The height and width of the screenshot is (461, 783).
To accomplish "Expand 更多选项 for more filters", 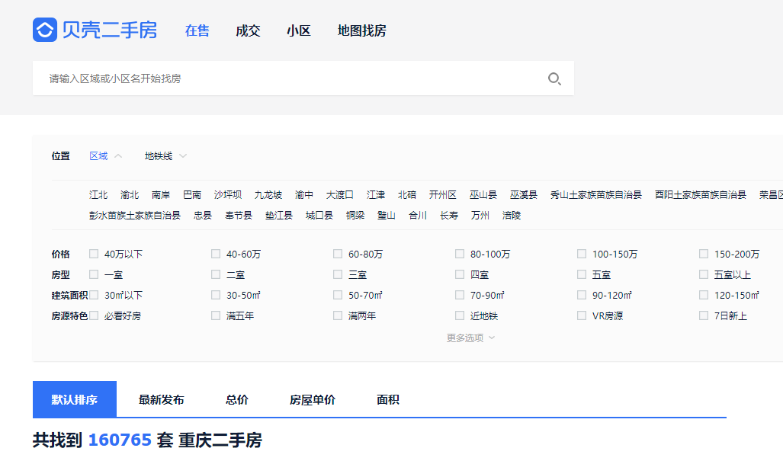I will pos(470,338).
